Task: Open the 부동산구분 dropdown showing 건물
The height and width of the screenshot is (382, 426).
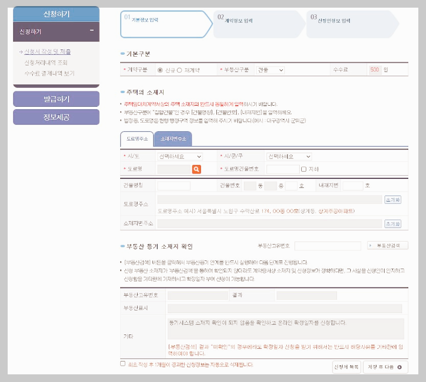Action: pyautogui.click(x=271, y=70)
